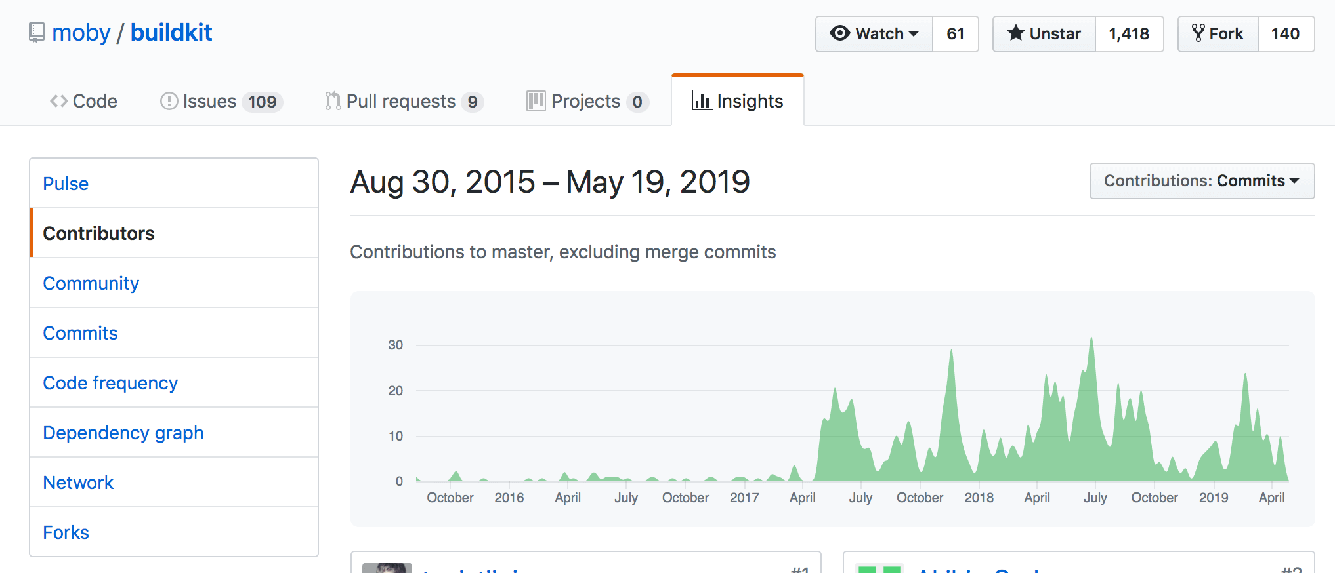
Task: Select the Insights tab
Action: (x=738, y=101)
